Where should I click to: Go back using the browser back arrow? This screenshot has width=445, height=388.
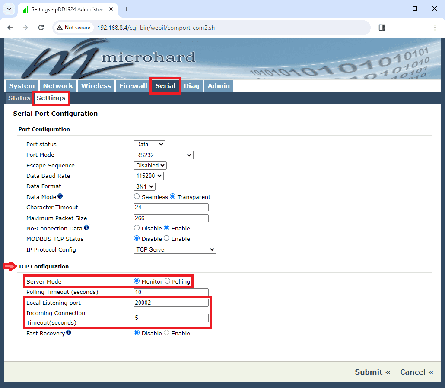10,28
